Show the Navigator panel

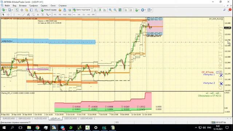tap(27, 10)
